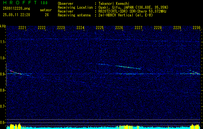Click the kHz axis unit label
The image size is (203, 129).
3,26
